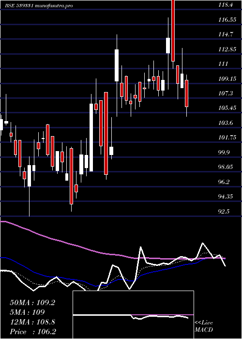
Task: Click the 'Price : 106.2' readout
Action: pyautogui.click(x=33, y=332)
